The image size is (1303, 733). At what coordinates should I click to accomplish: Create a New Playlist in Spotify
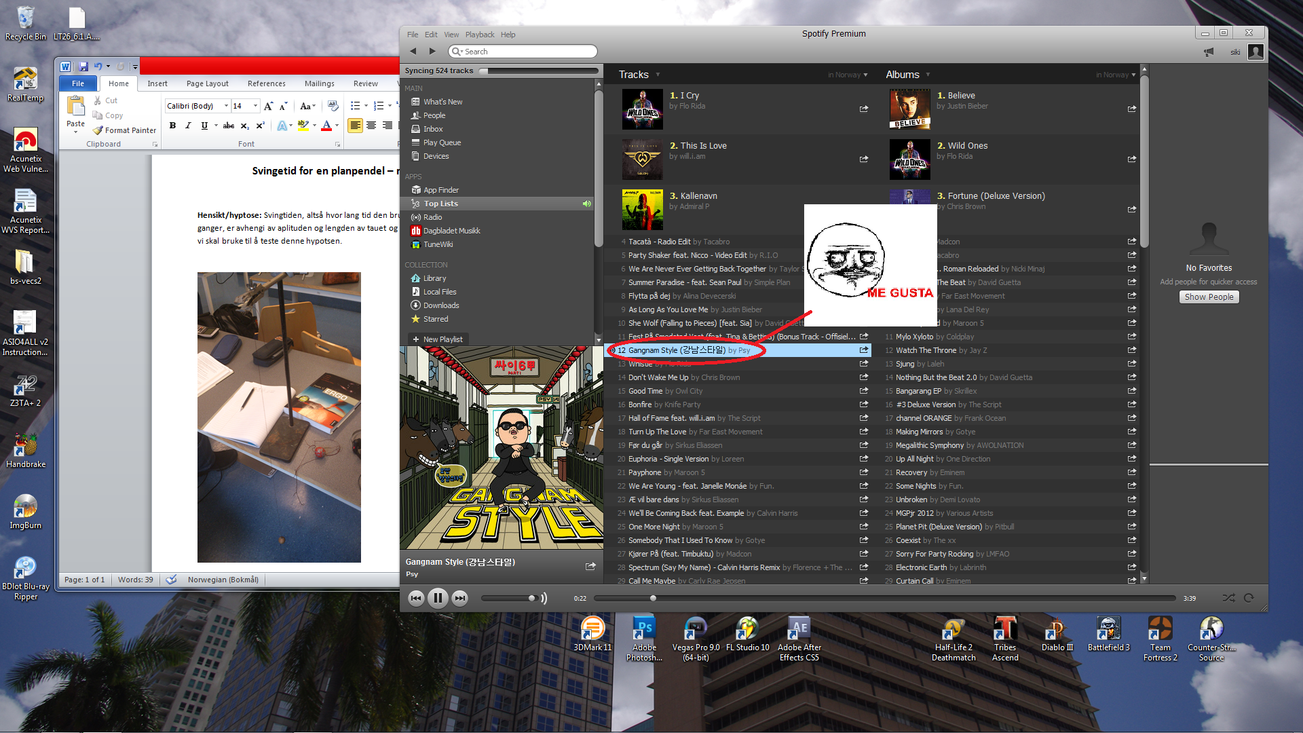click(438, 339)
